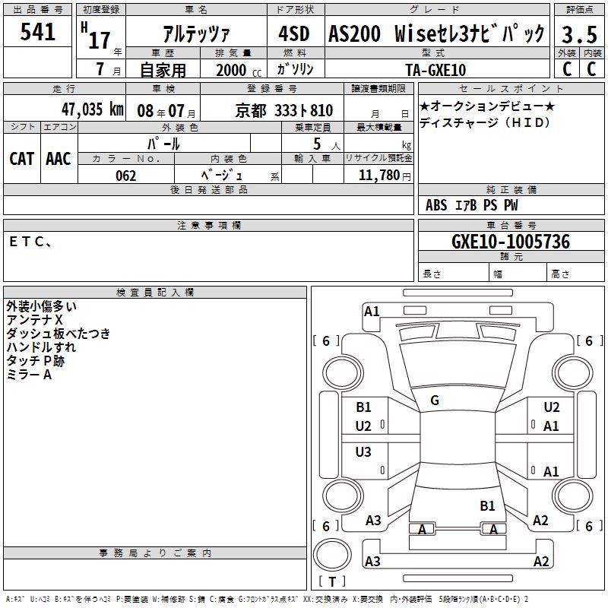Click inspector note ハンドルすれ
This screenshot has height=608, width=608.
[x=41, y=347]
